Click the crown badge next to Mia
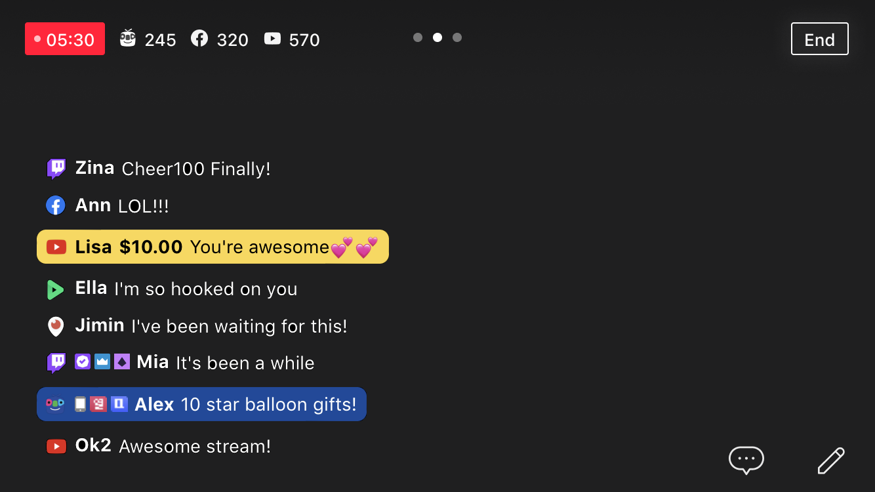Image resolution: width=875 pixels, height=492 pixels. pos(102,362)
